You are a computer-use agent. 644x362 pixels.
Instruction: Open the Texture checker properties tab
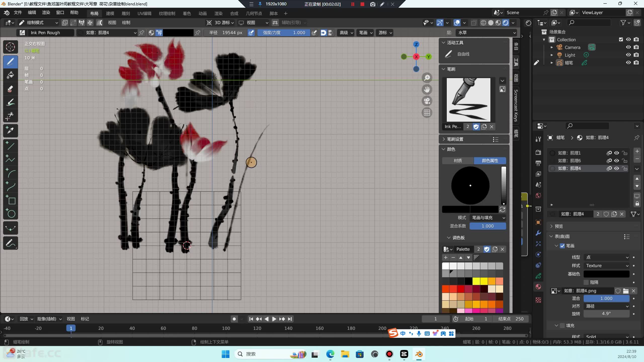[x=538, y=300]
